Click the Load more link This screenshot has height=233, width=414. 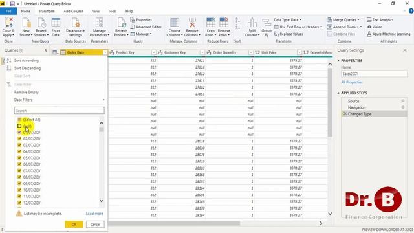(x=94, y=214)
